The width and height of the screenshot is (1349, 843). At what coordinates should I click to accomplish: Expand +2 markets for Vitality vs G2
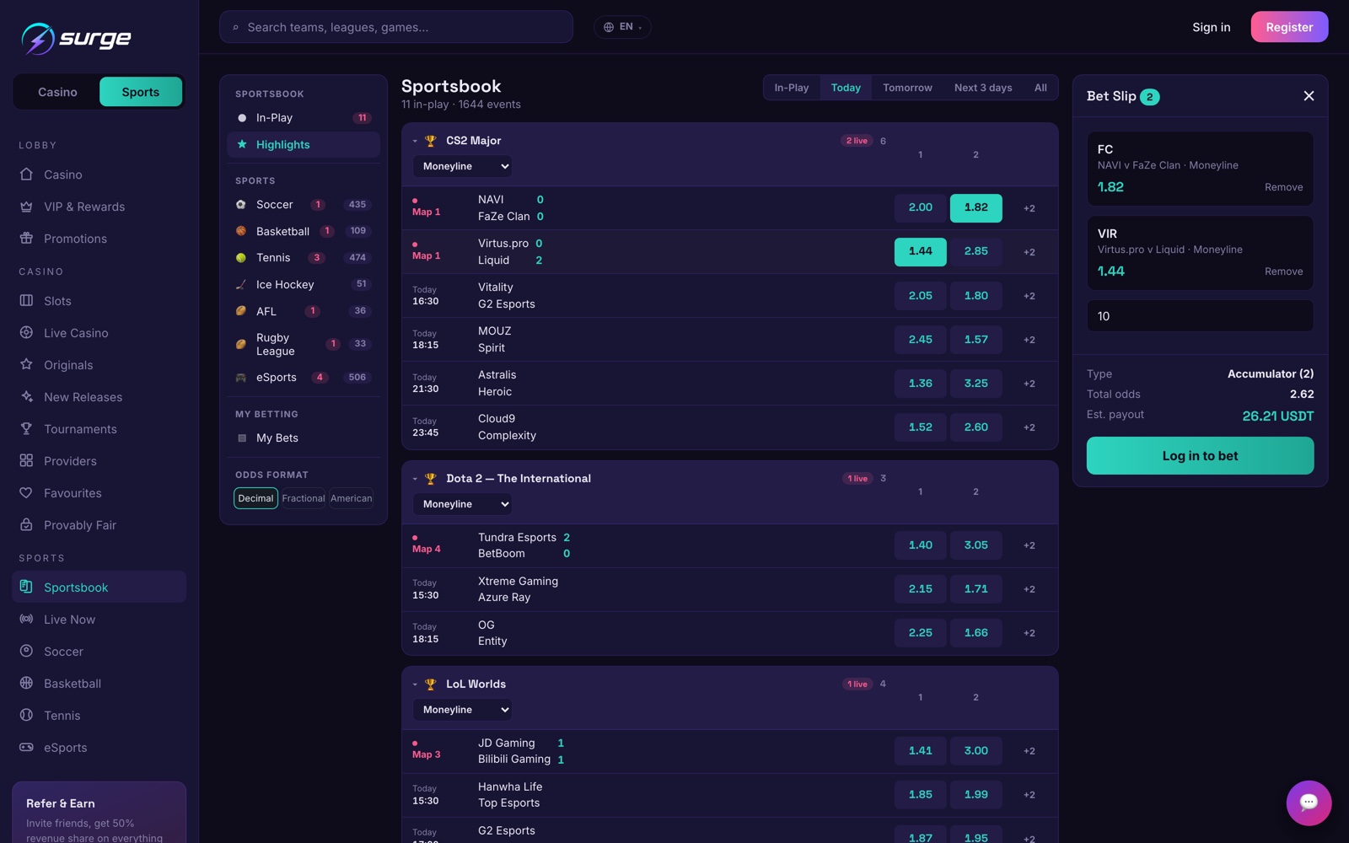[1029, 296]
